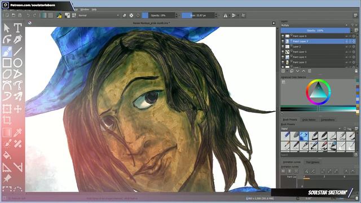361x203 pixels.
Task: Open the Window menu
Action: click(85, 10)
